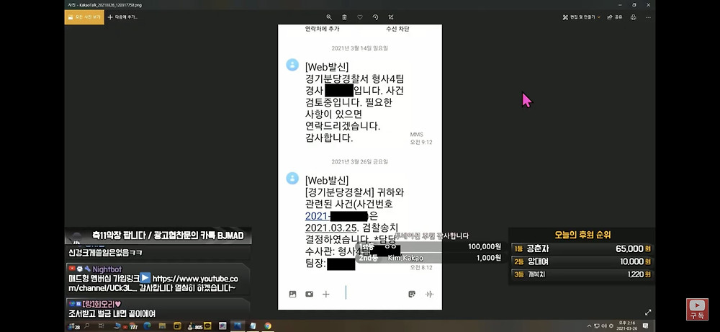Open the taskbar clock showing 2:16
This screenshot has width=720, height=332.
tap(626, 326)
